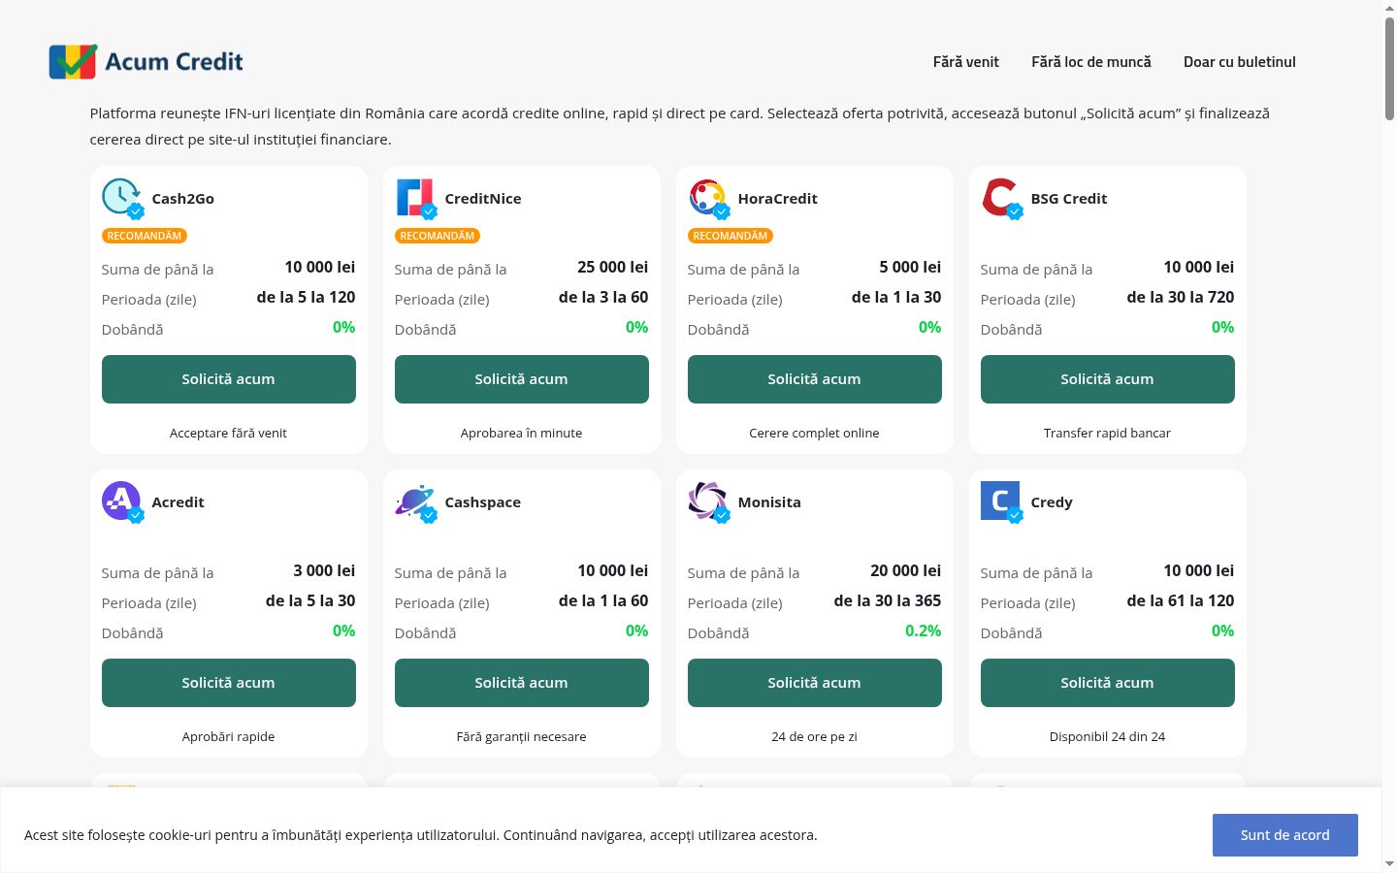This screenshot has width=1397, height=873.
Task: Click the Acum Credit logo
Action: (x=146, y=61)
